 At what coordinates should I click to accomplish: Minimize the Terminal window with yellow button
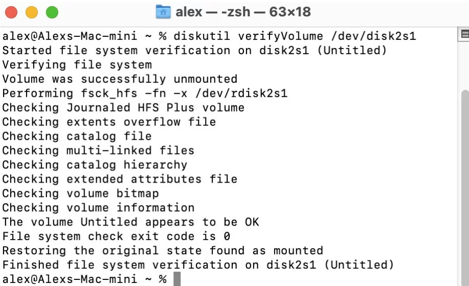click(32, 12)
